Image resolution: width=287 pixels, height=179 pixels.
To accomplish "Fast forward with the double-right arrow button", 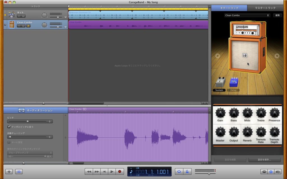I will click(97, 171).
